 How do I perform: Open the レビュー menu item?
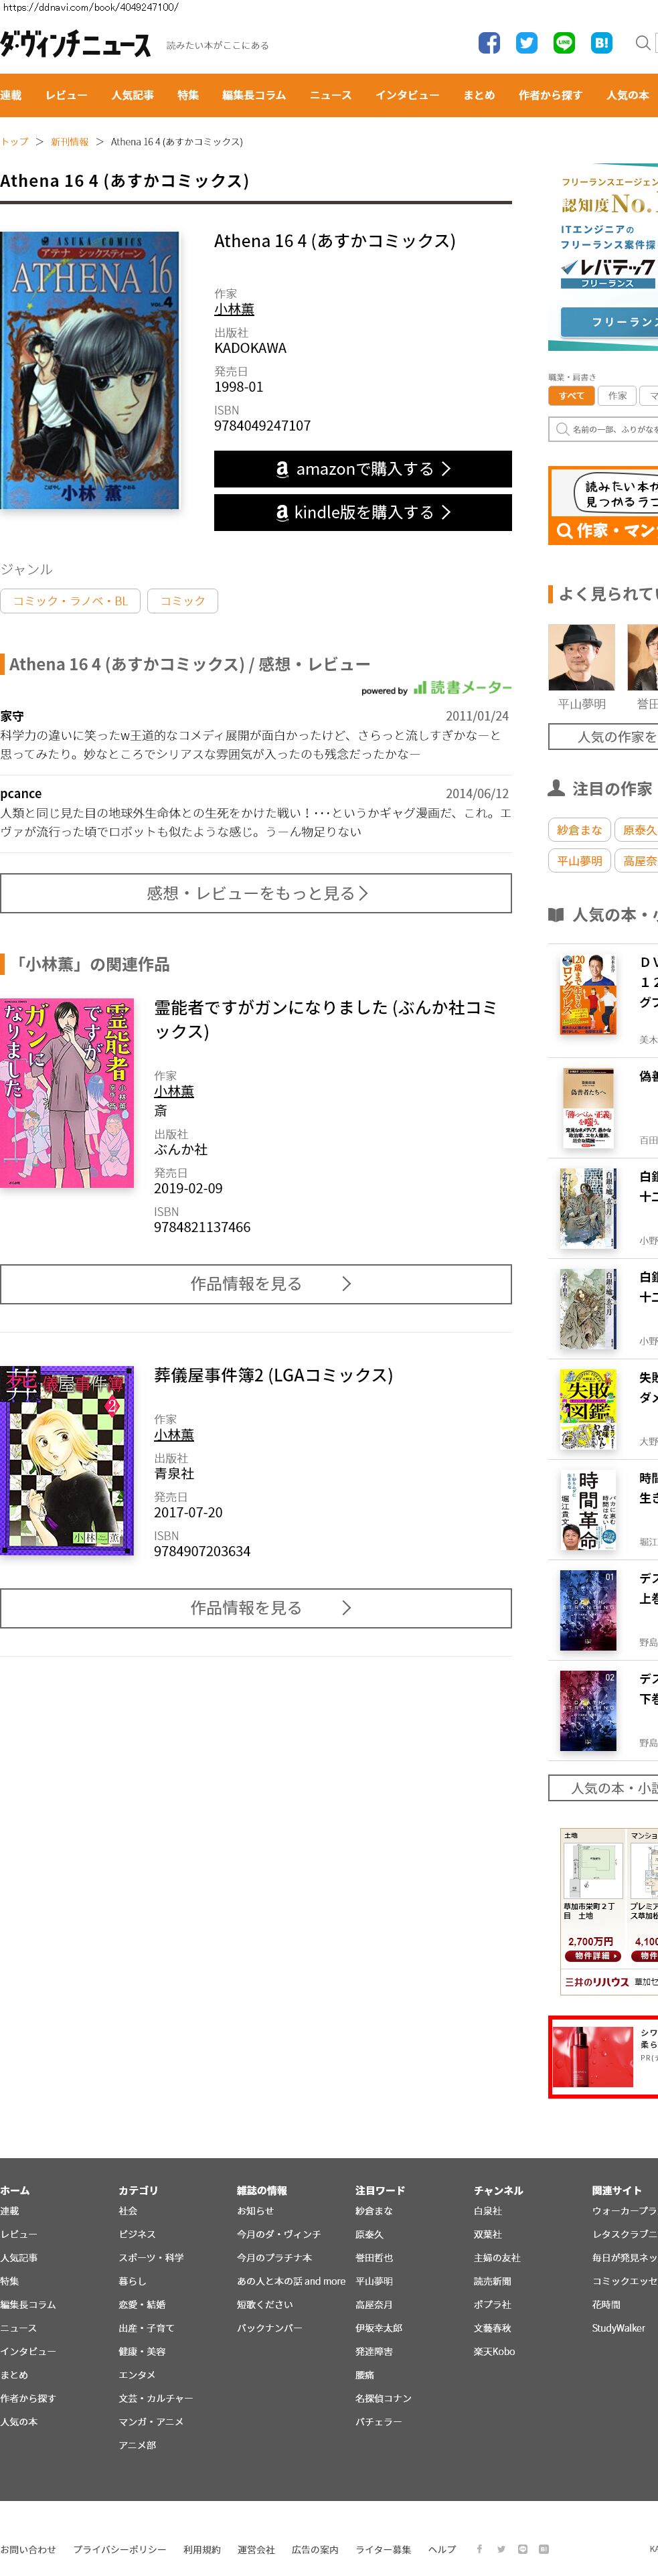tap(66, 95)
